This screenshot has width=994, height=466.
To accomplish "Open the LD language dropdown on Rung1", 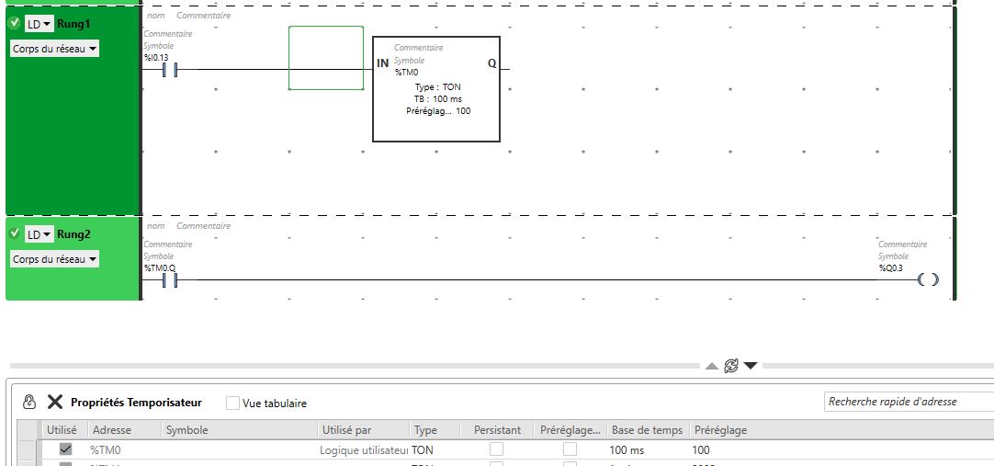I will point(40,24).
